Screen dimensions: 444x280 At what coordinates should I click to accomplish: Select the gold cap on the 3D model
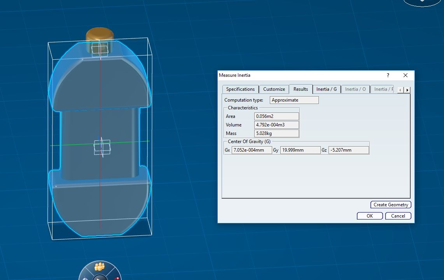click(x=100, y=33)
